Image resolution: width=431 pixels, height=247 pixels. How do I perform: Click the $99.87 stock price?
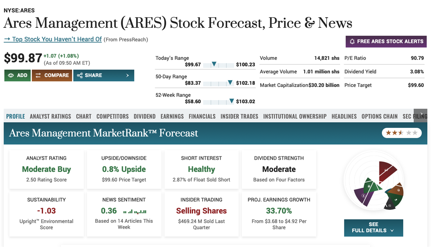pyautogui.click(x=23, y=58)
